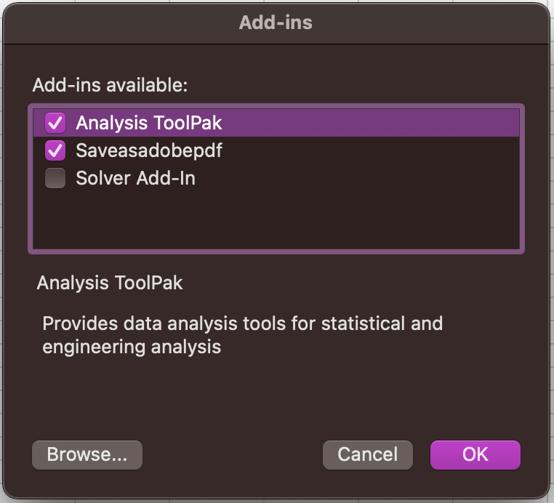
Task: Click blank highlighted area right of Analysis ToolPak
Action: 378,123
